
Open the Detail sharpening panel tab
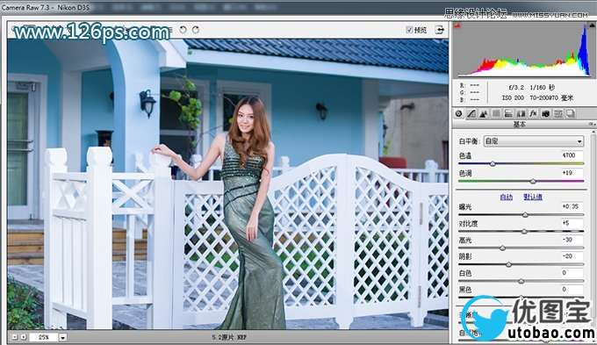(484, 113)
